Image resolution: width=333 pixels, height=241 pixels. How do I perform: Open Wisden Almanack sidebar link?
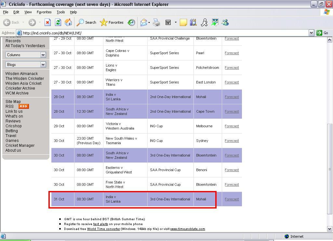pos(22,74)
